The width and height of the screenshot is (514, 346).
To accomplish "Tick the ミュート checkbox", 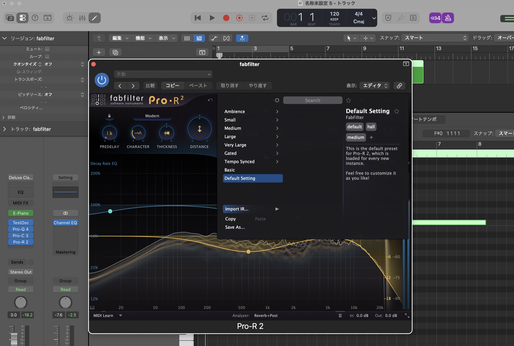I will pos(47,49).
